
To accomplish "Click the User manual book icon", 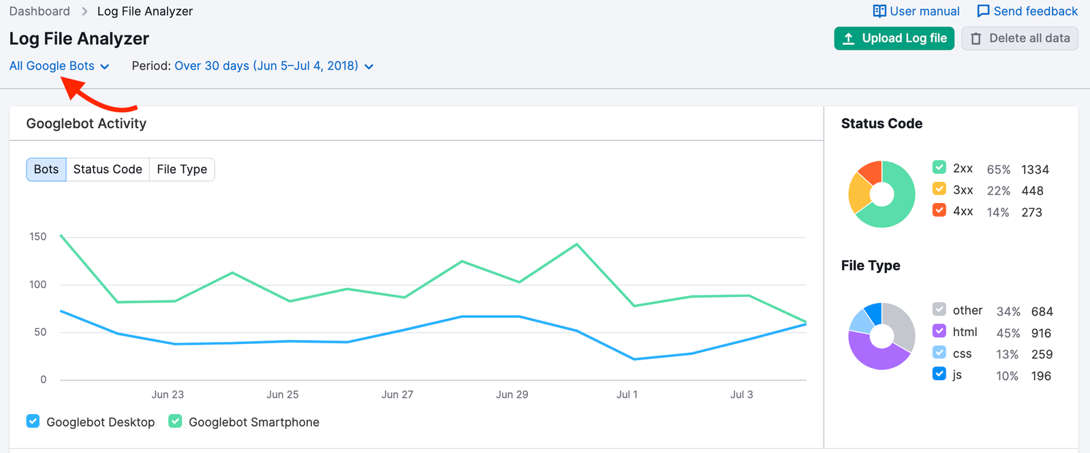I will pyautogui.click(x=879, y=12).
